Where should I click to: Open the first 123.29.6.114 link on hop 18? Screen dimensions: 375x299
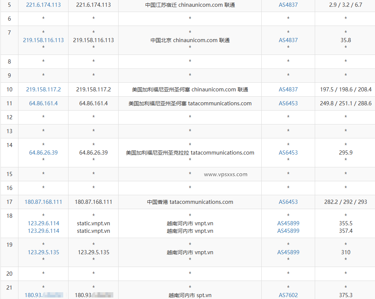(x=43, y=223)
